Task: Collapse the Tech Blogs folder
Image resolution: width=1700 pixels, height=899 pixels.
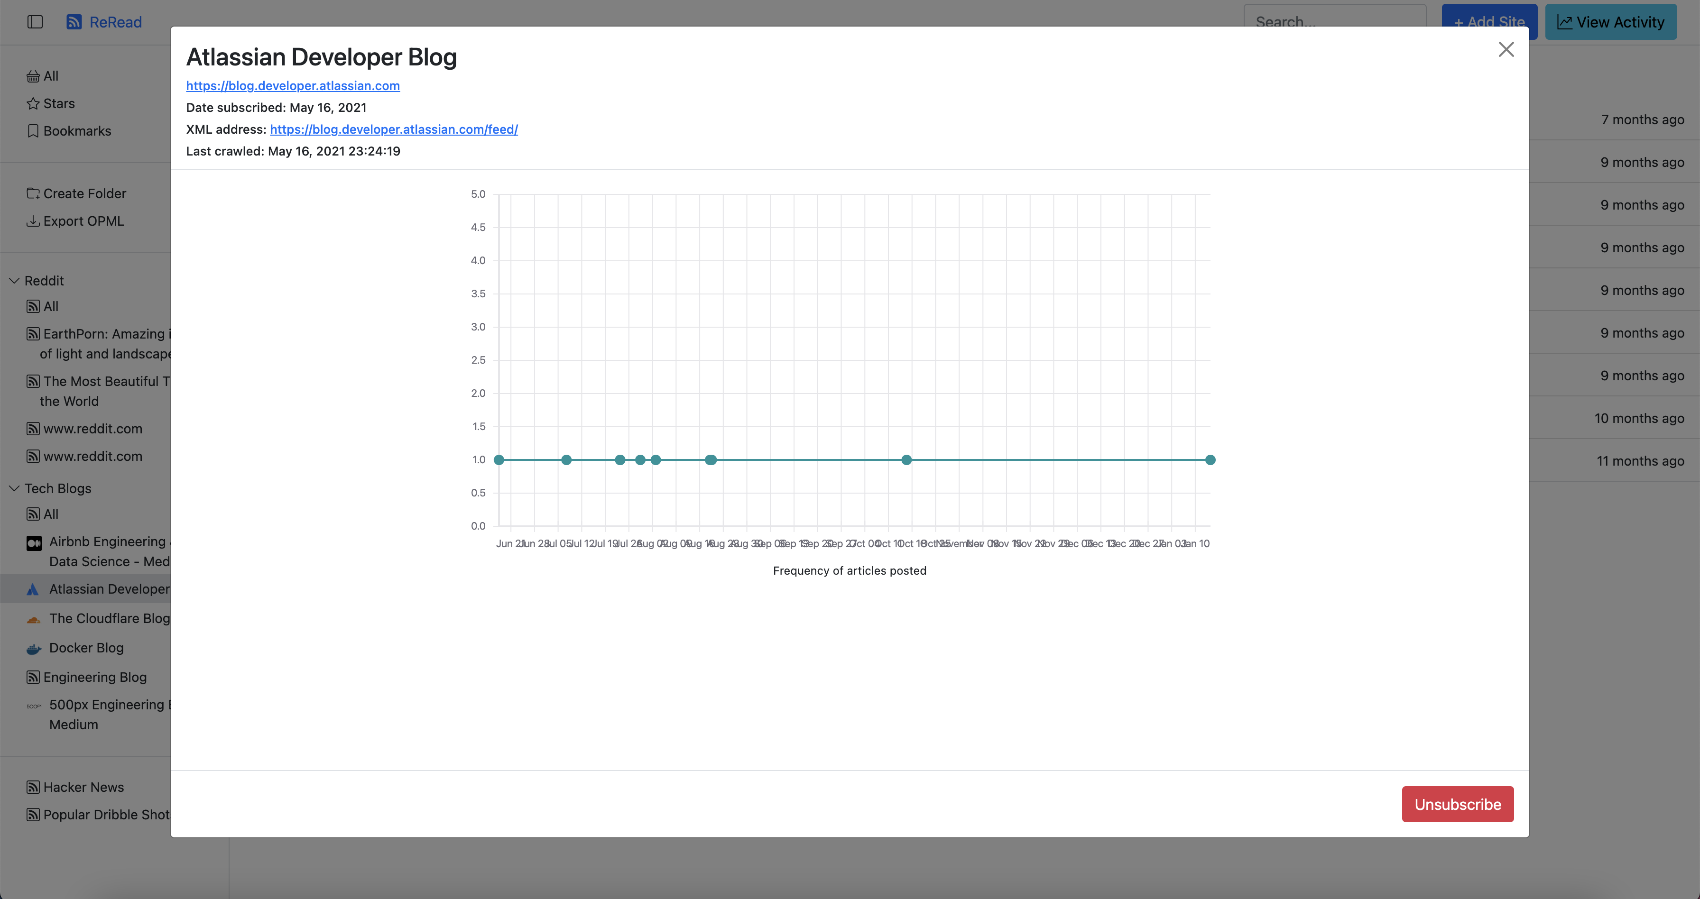Action: tap(14, 488)
